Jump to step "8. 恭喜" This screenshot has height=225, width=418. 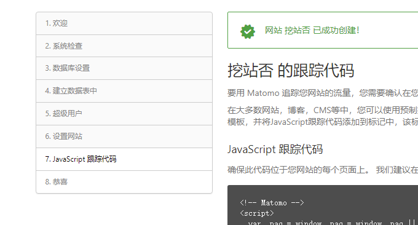coord(124,182)
